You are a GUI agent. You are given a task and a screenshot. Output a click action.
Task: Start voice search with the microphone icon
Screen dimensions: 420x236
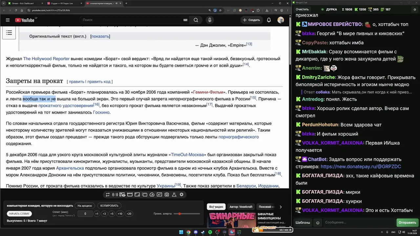coord(210,20)
